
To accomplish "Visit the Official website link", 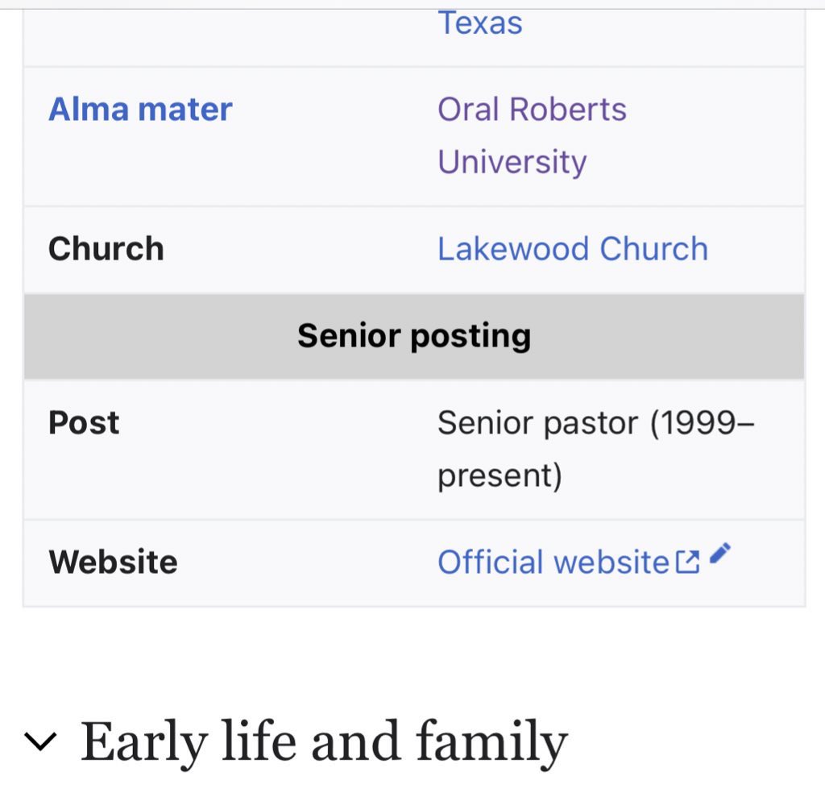I will [x=553, y=562].
